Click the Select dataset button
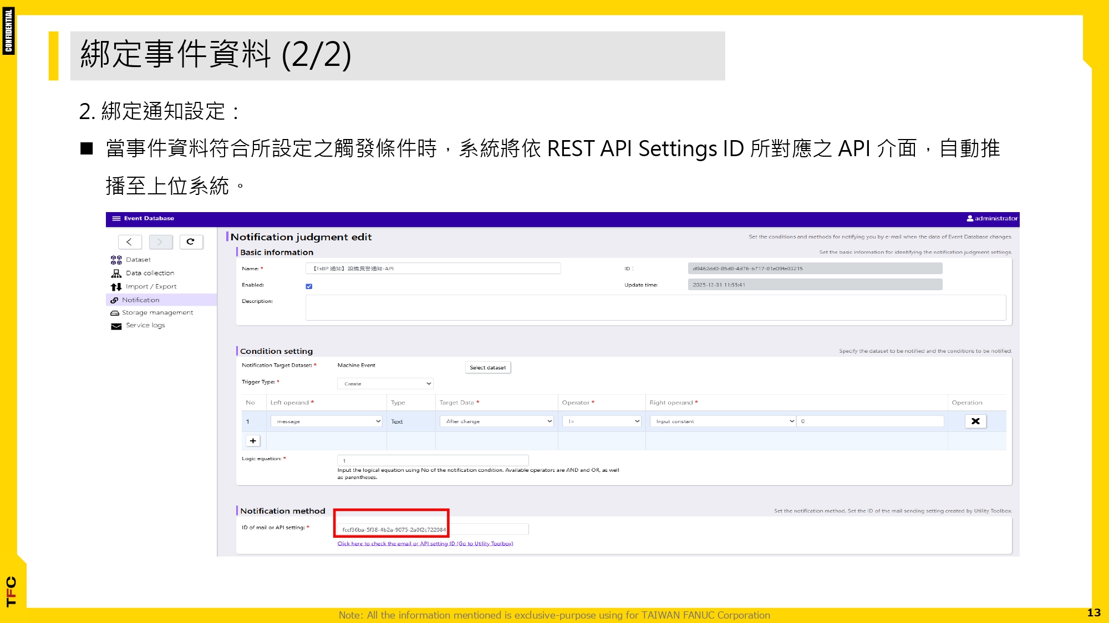 point(487,367)
